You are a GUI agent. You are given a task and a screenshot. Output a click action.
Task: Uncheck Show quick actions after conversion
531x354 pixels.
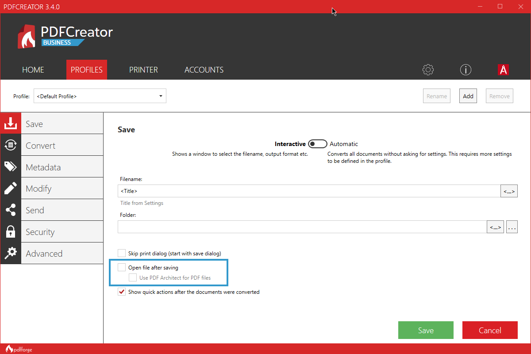[x=122, y=292]
